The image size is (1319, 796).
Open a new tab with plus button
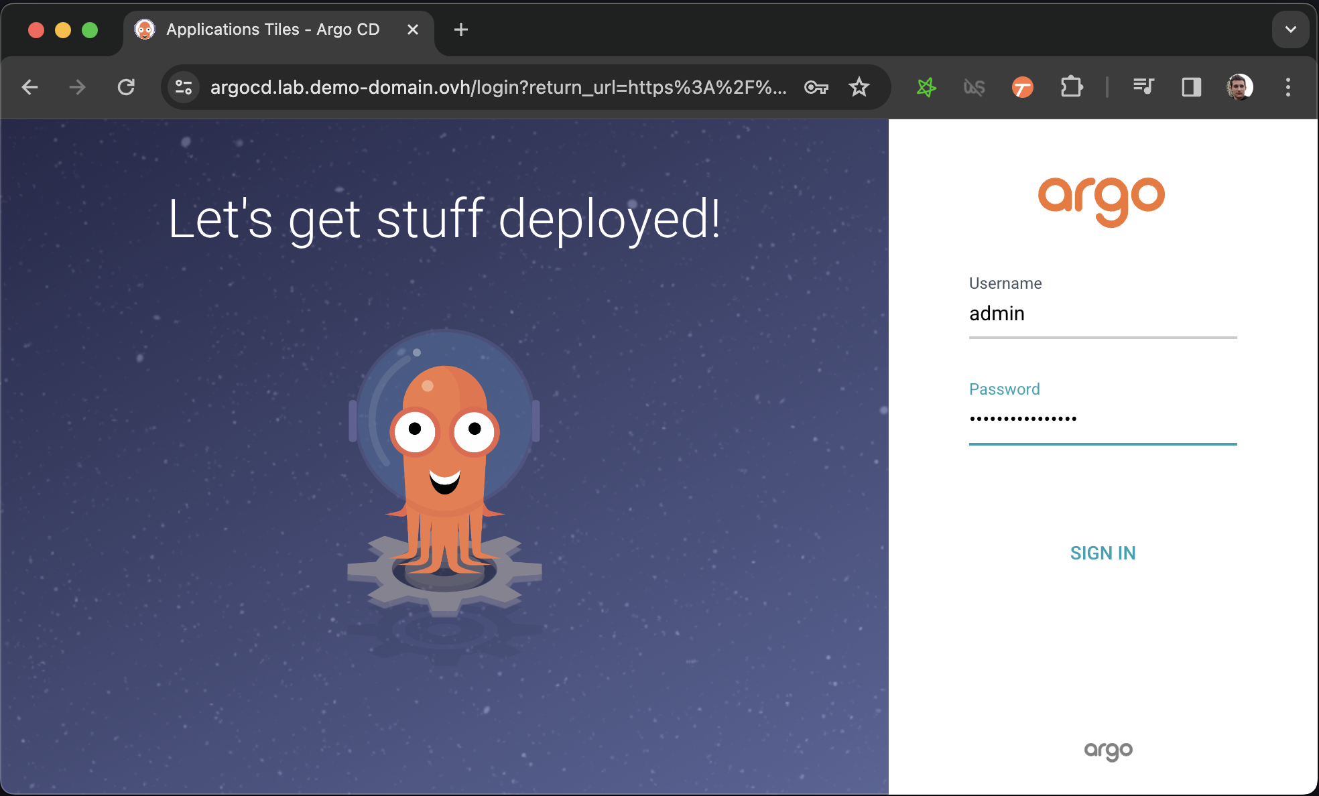coord(461,29)
